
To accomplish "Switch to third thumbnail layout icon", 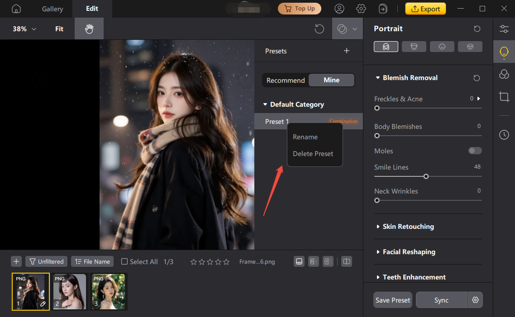I will point(328,261).
